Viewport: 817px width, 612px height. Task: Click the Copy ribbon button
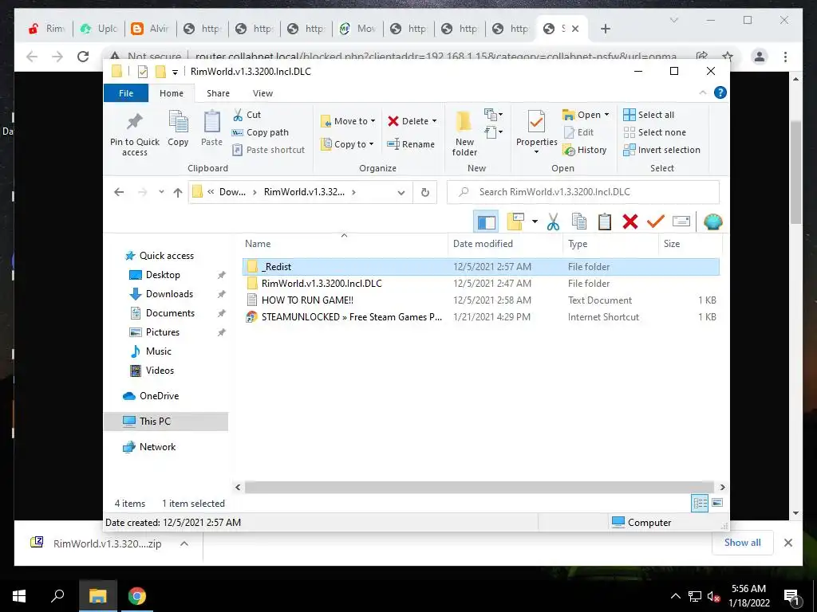178,128
